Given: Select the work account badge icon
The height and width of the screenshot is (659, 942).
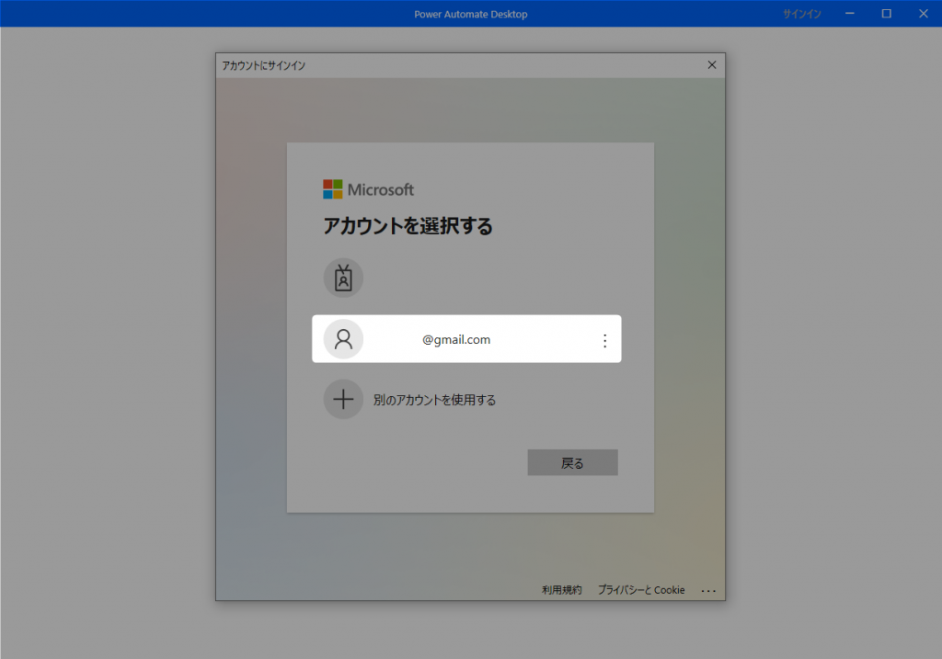Looking at the screenshot, I should click(343, 278).
